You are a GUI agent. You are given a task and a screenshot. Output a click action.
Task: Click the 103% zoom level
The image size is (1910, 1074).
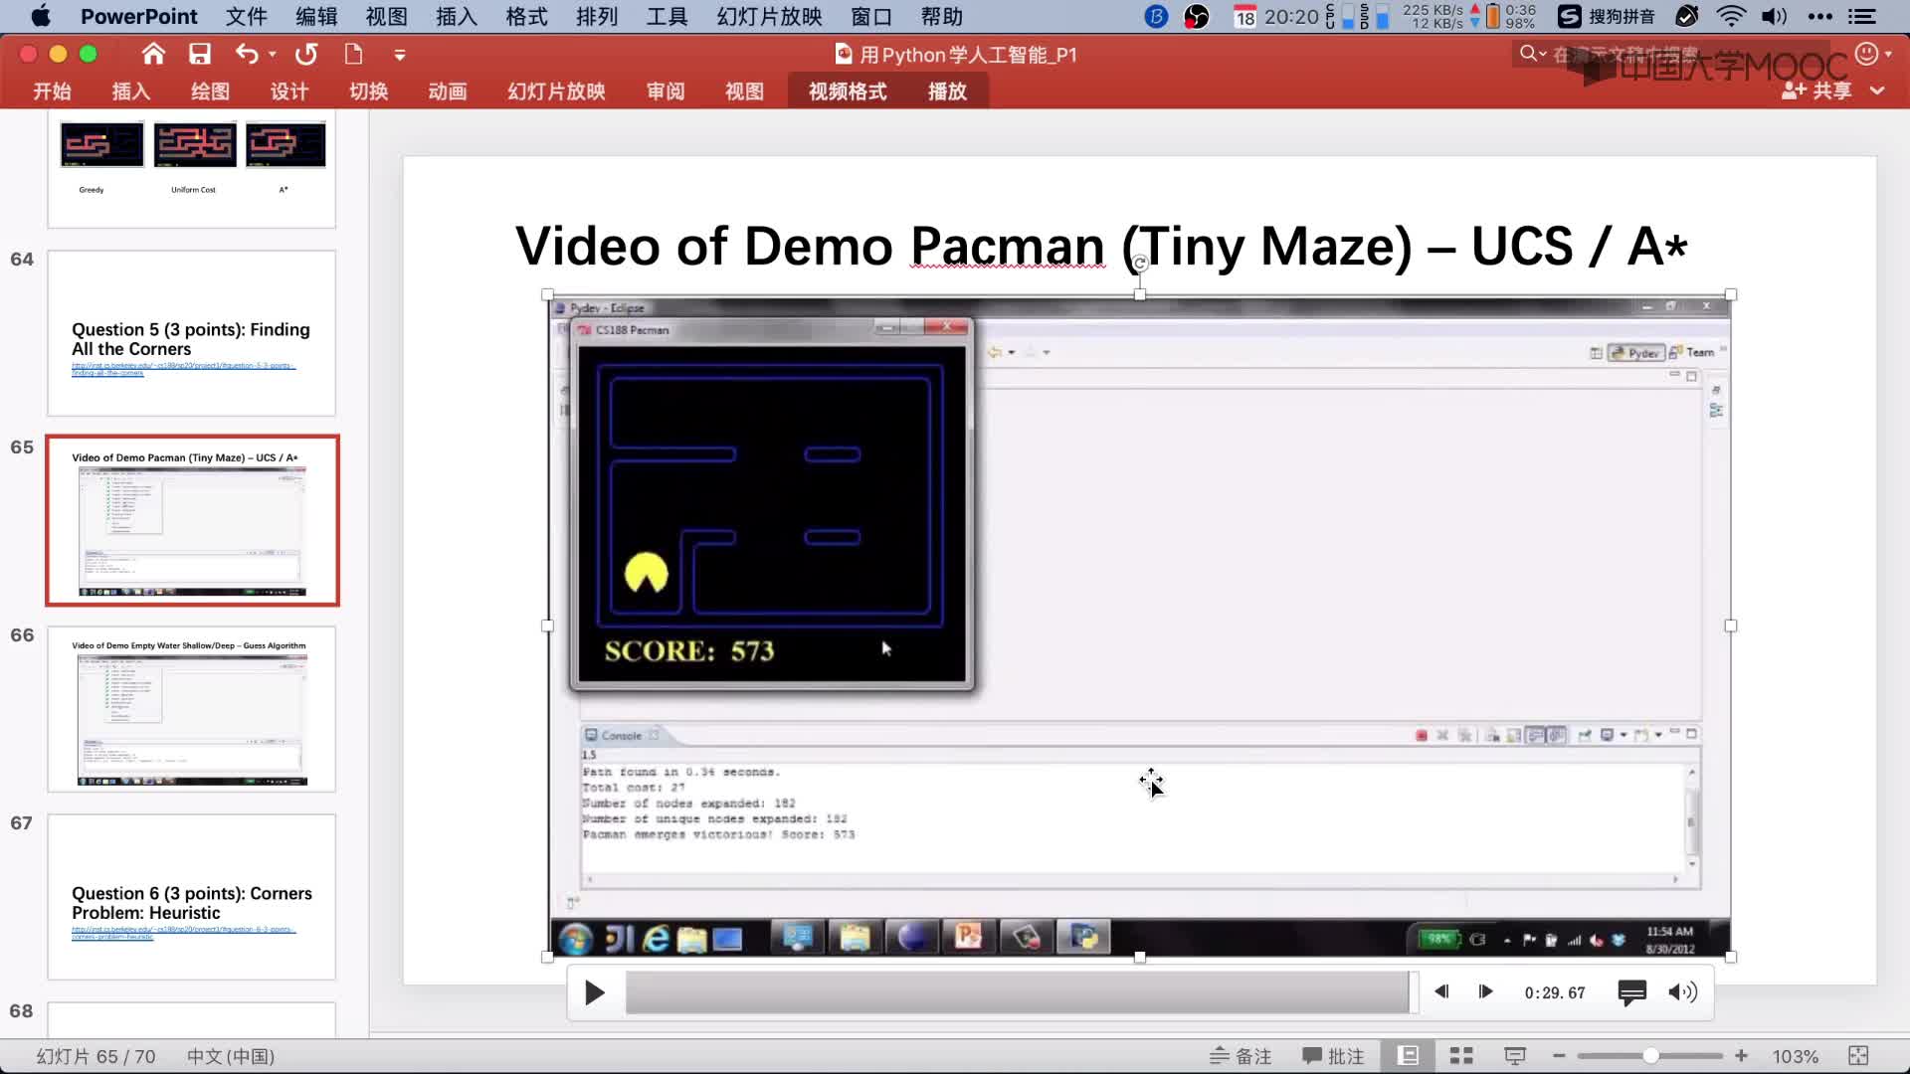coord(1795,1057)
